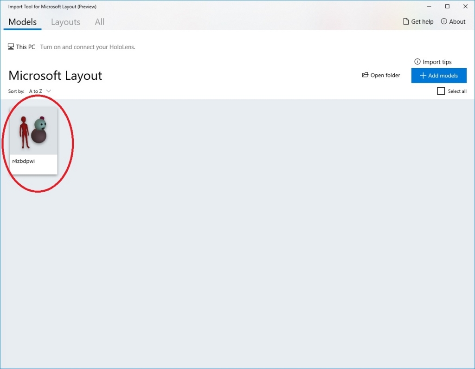Click the Import tips info icon
This screenshot has width=475, height=369.
pos(417,62)
